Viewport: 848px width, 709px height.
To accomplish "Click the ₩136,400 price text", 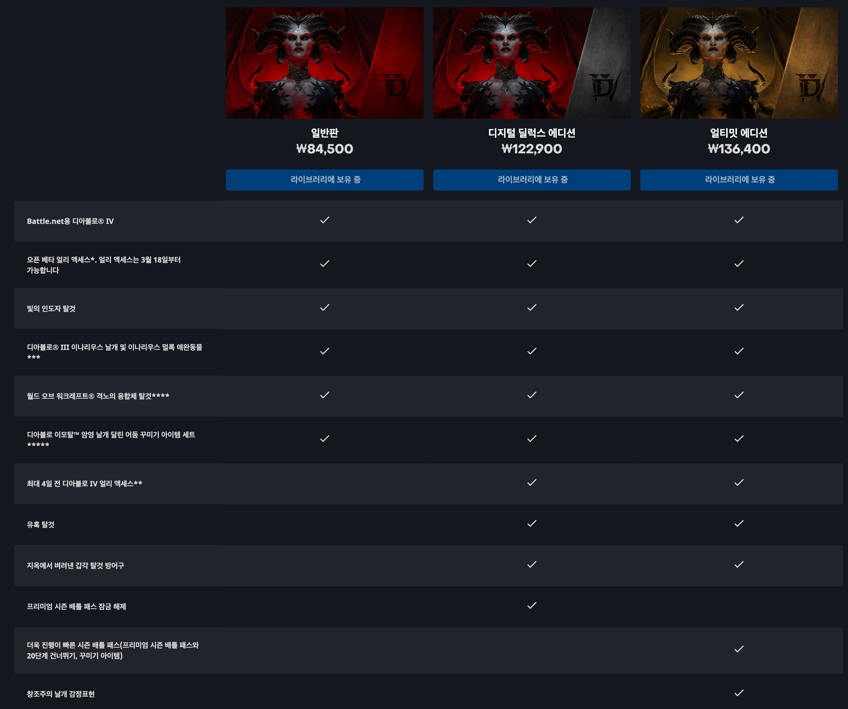I will 739,149.
